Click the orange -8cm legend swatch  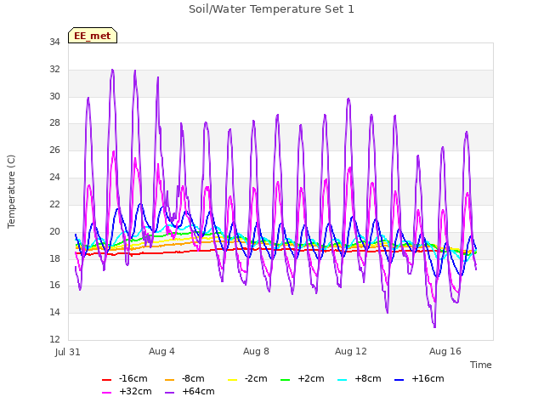(x=170, y=380)
